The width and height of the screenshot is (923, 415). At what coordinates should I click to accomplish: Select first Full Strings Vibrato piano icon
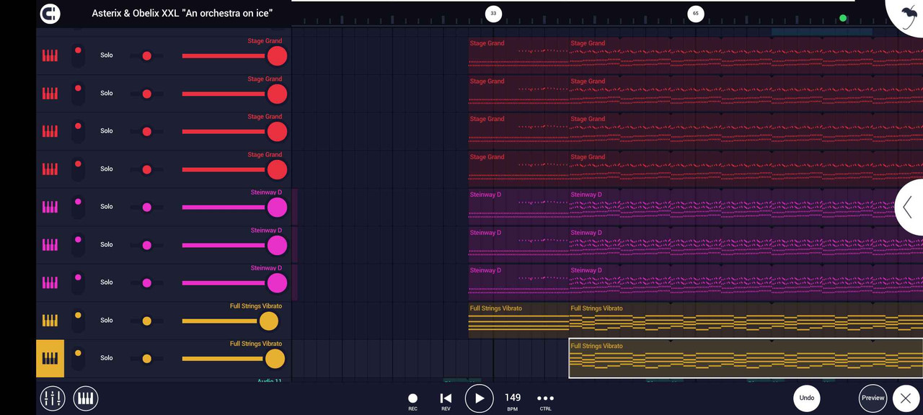[50, 320]
